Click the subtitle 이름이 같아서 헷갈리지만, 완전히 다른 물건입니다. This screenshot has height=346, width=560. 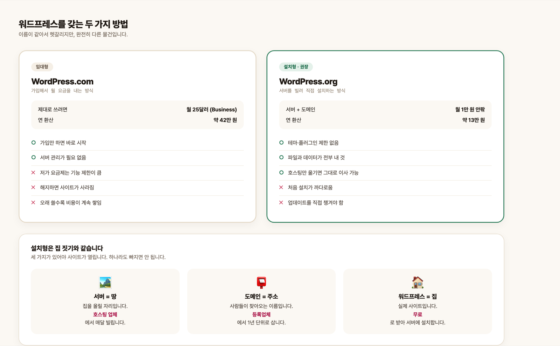pyautogui.click(x=73, y=34)
